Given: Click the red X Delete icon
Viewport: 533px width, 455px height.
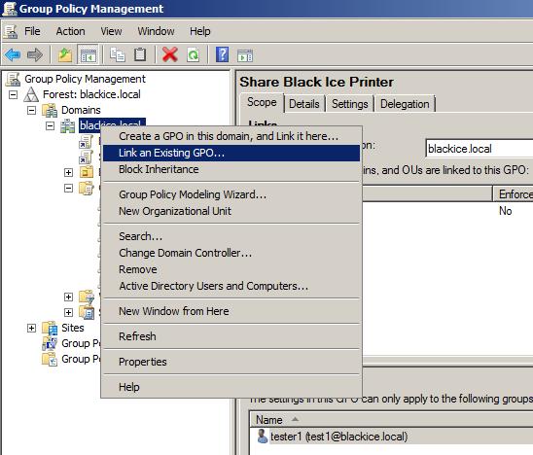Looking at the screenshot, I should click(170, 54).
